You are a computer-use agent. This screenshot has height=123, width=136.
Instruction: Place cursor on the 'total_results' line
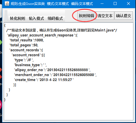pyautogui.click(x=27, y=40)
